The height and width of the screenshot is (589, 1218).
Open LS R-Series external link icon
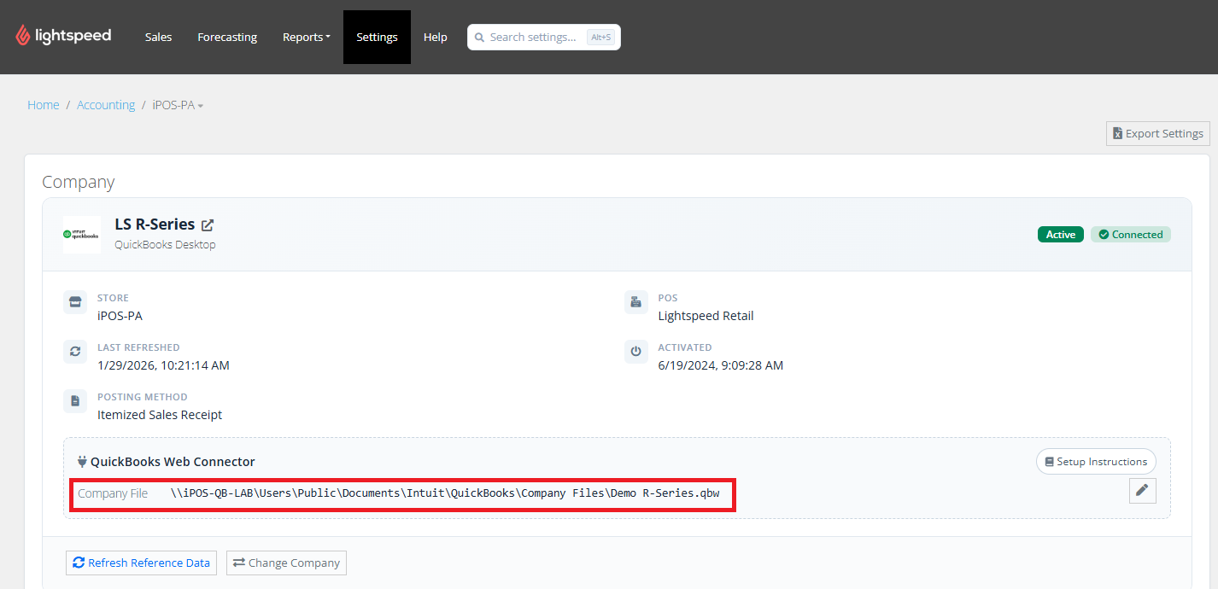click(x=208, y=225)
